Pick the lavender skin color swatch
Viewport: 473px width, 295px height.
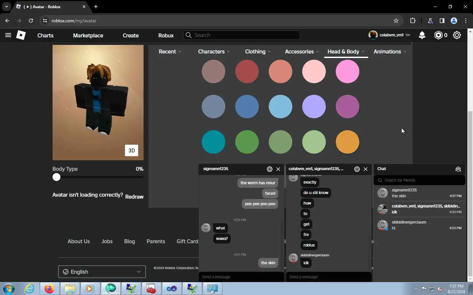click(314, 107)
